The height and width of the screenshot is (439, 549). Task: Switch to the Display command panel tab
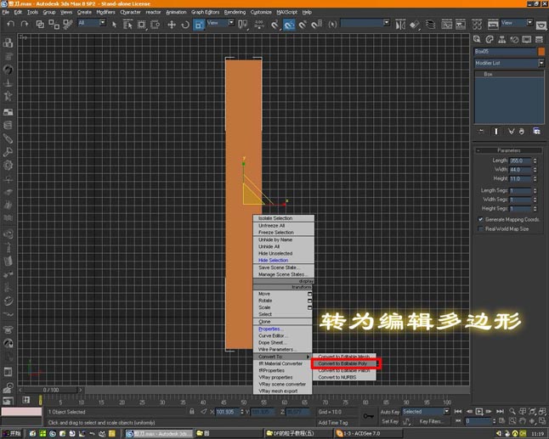click(527, 39)
